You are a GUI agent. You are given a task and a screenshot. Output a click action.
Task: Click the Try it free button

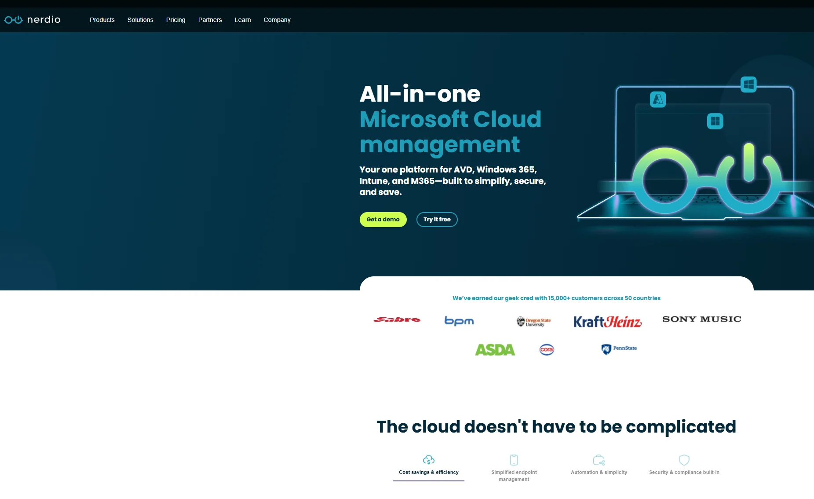437,220
